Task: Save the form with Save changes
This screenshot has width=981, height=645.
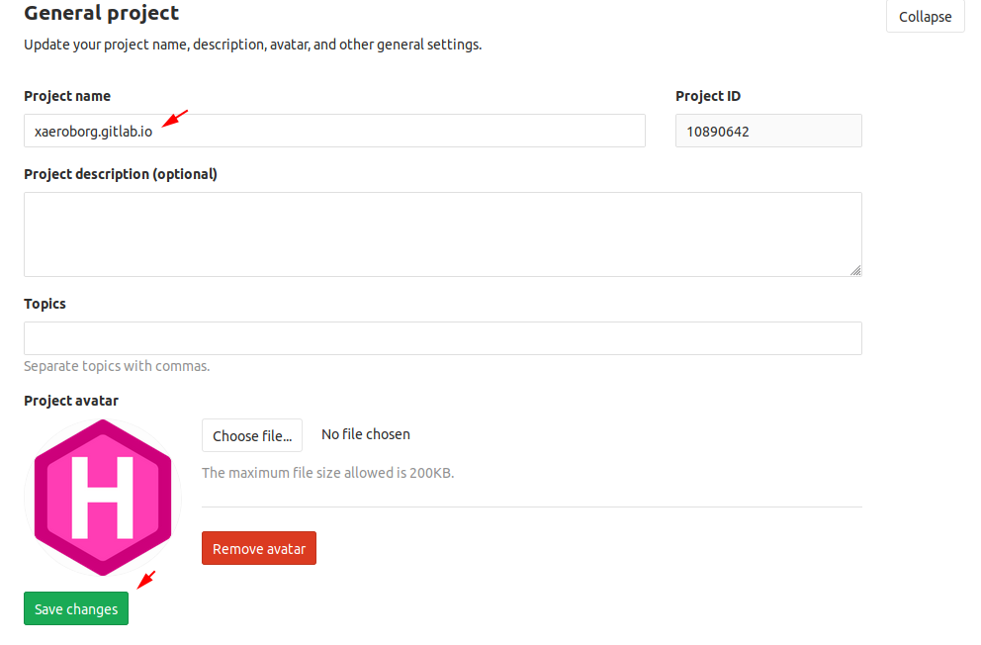Action: tap(76, 609)
